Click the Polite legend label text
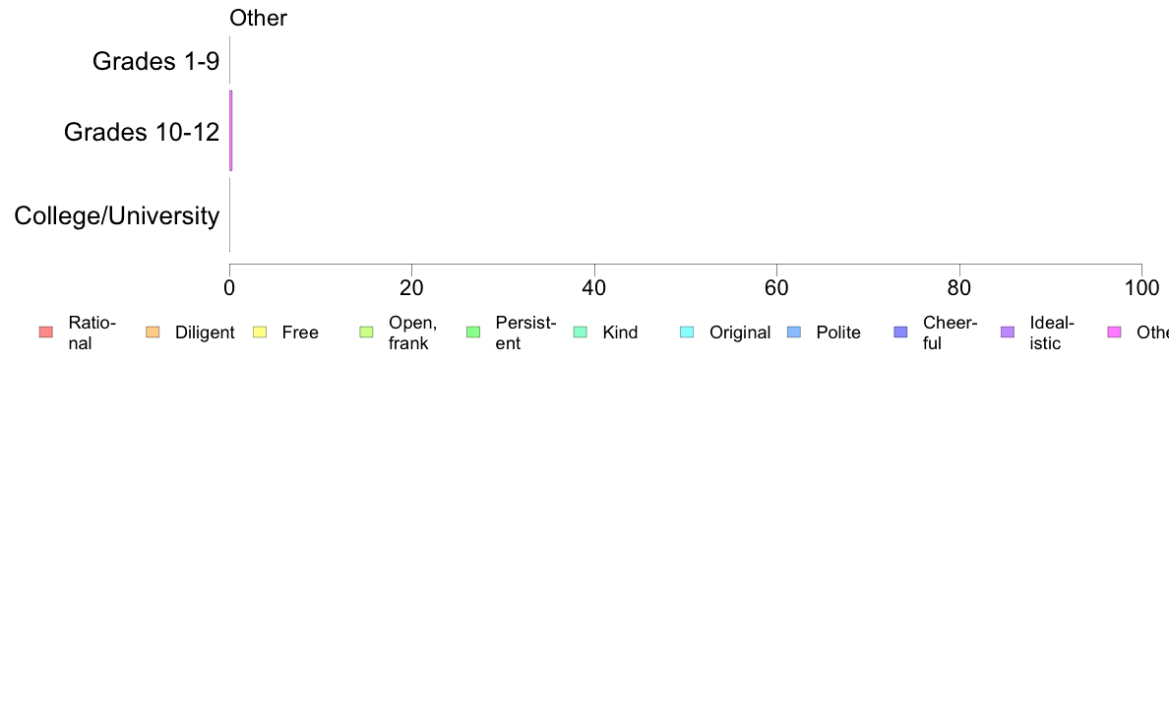The width and height of the screenshot is (1169, 724). [838, 332]
